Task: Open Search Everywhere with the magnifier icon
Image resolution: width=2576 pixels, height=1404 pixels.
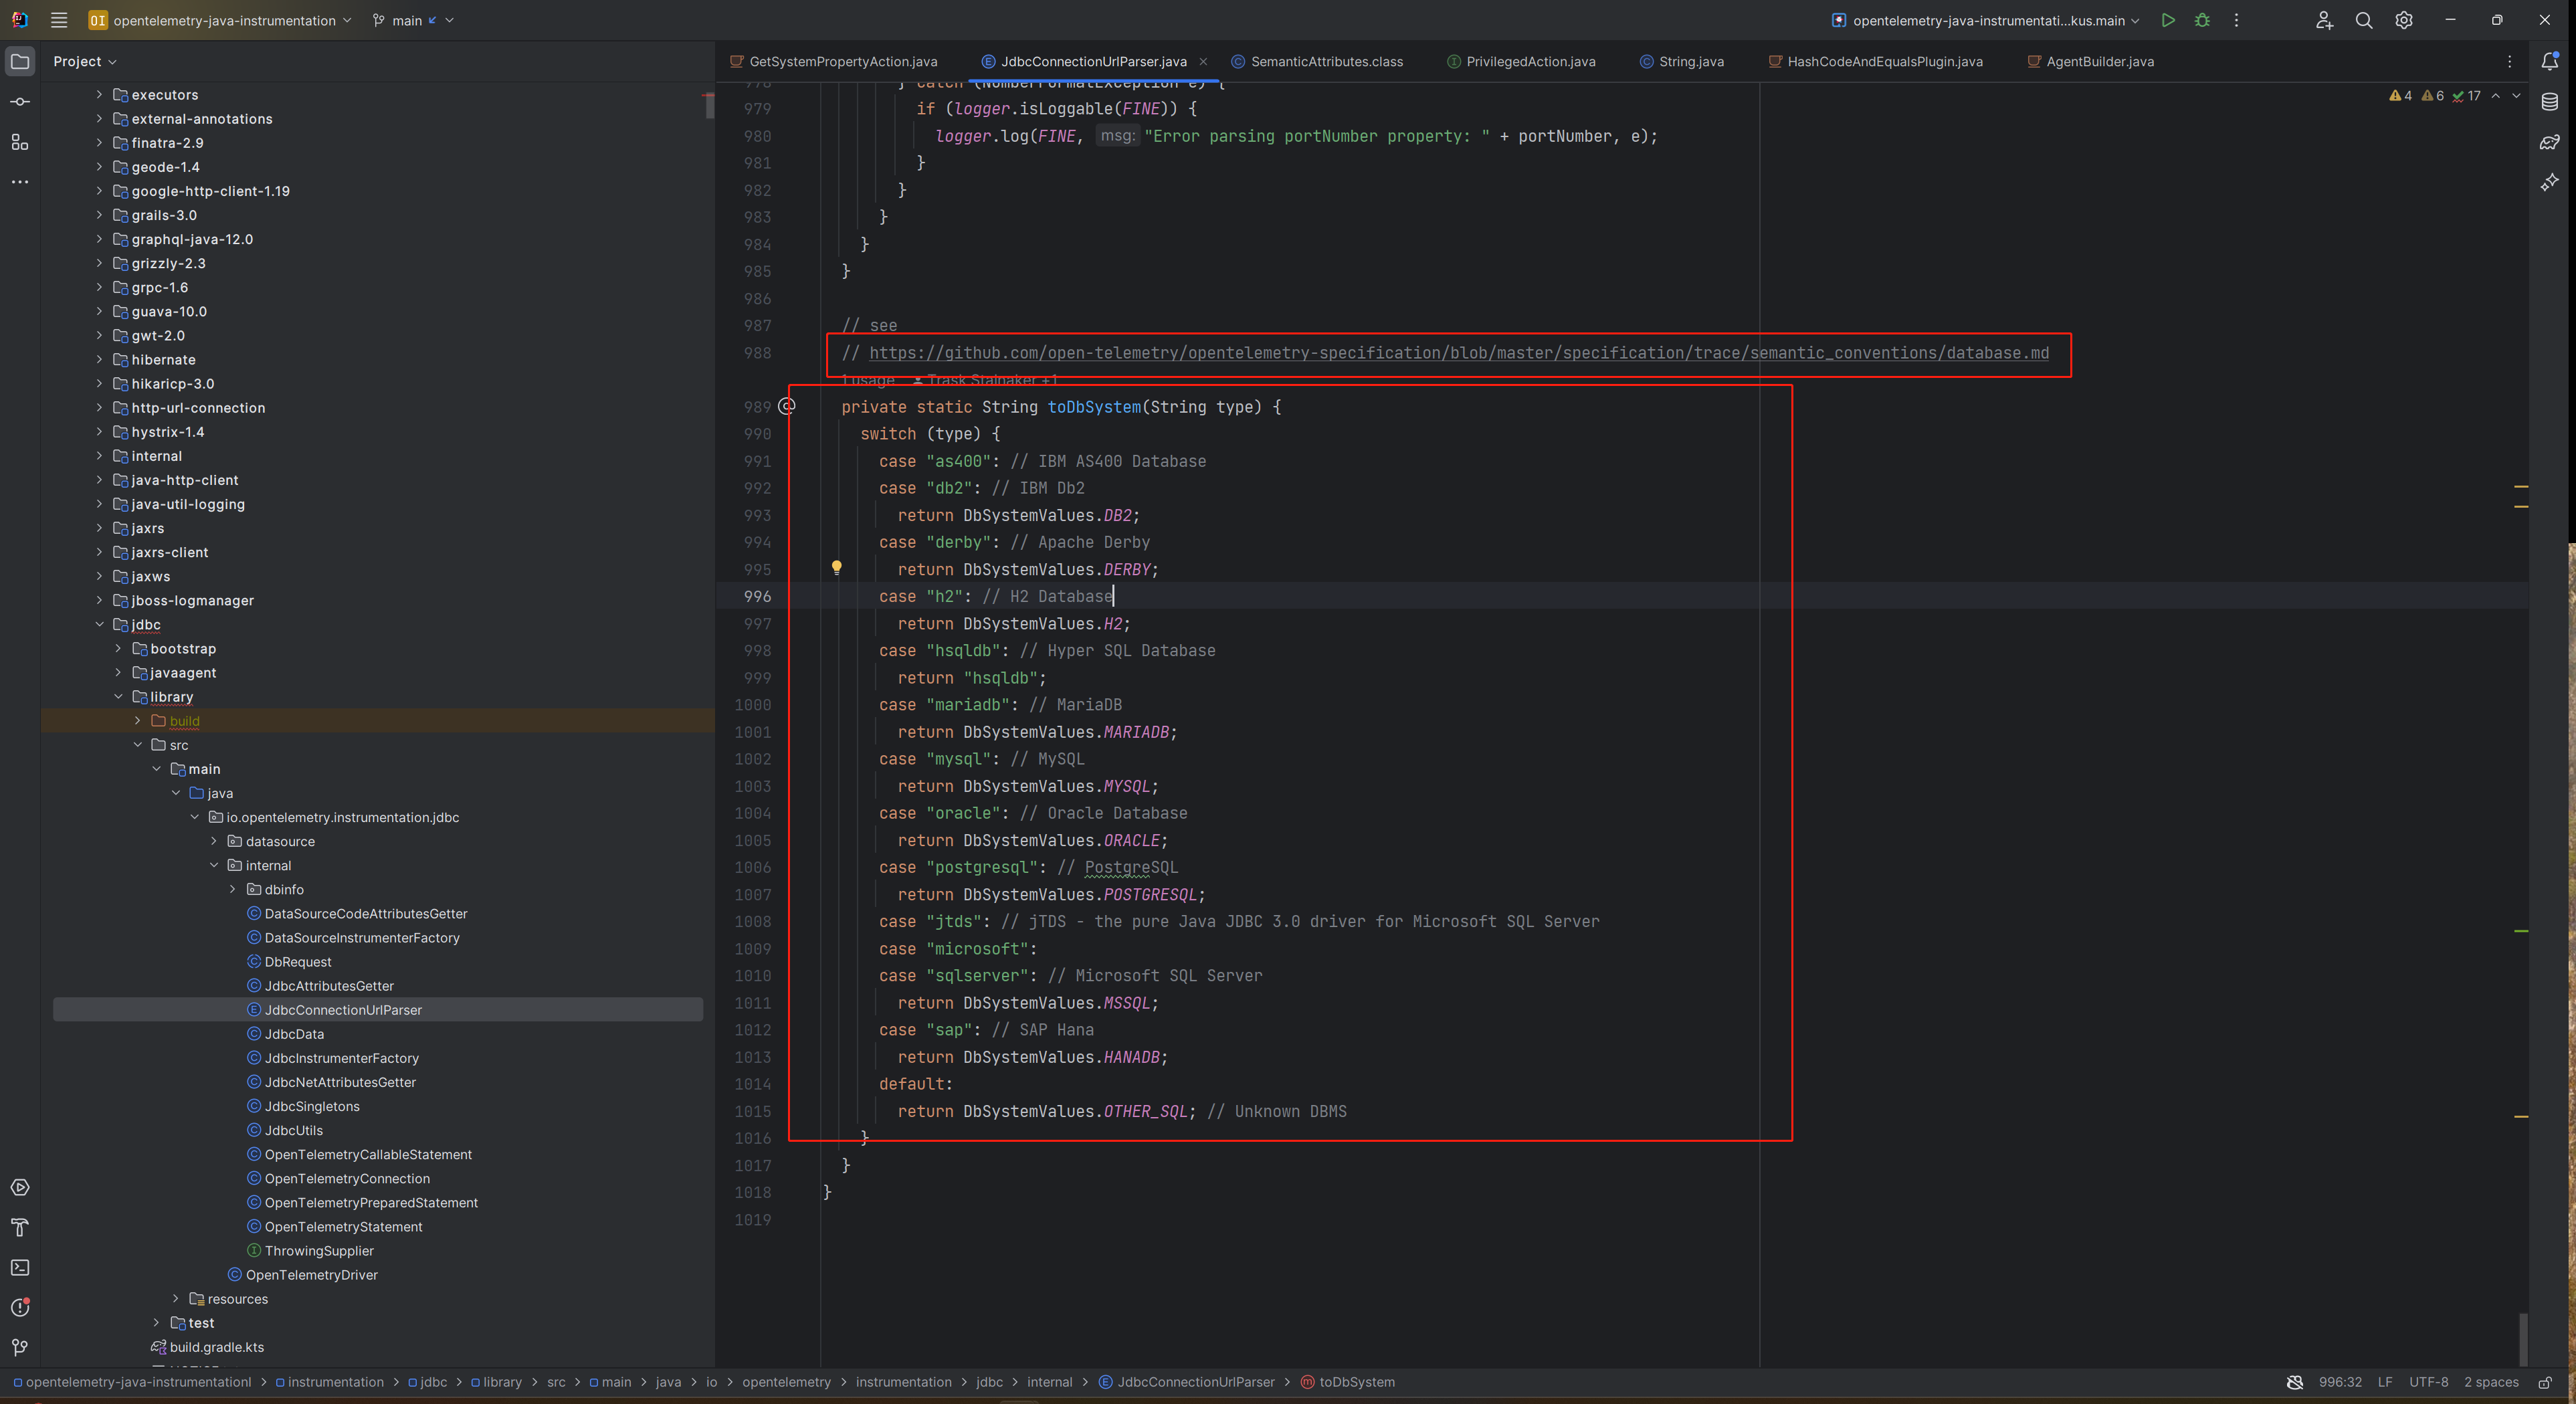Action: pos(2364,20)
